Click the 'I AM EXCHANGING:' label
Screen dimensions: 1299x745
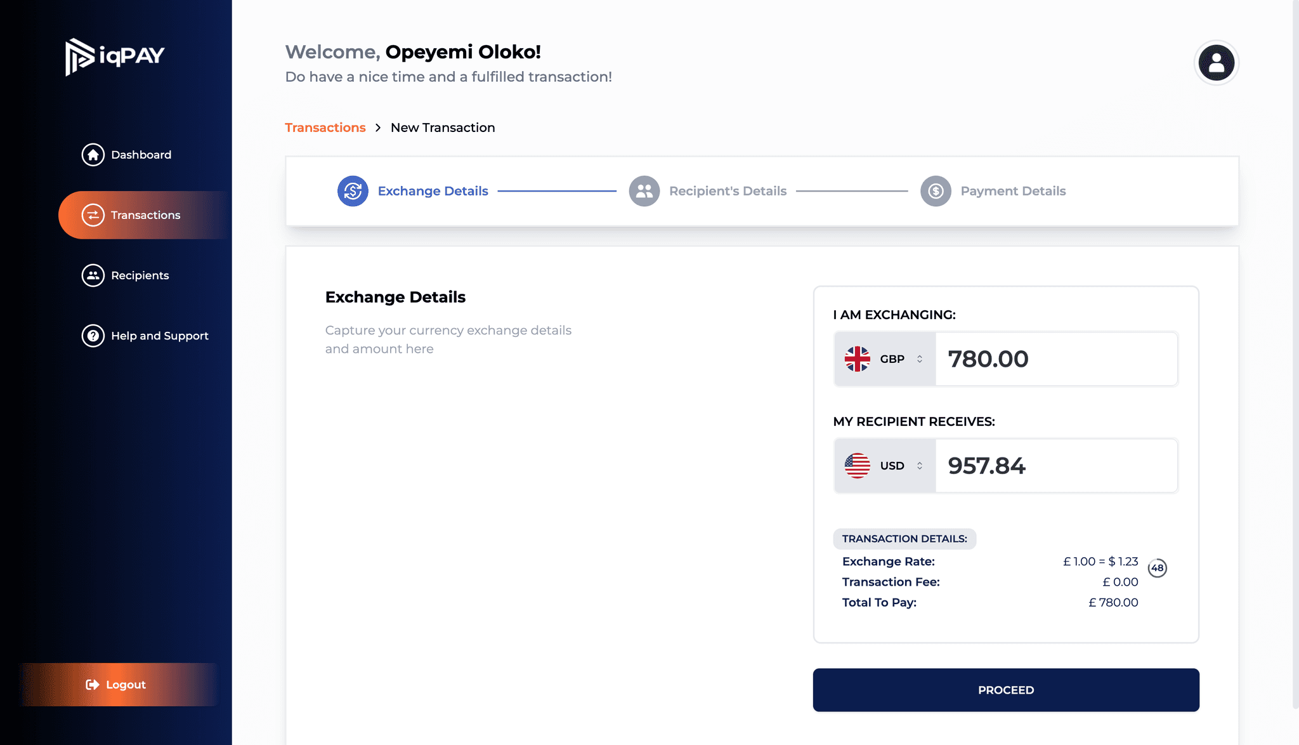[894, 315]
